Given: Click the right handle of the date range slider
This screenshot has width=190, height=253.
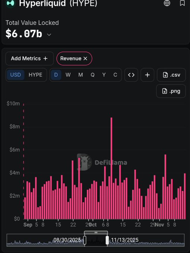Looking at the screenshot, I should coord(107,240).
